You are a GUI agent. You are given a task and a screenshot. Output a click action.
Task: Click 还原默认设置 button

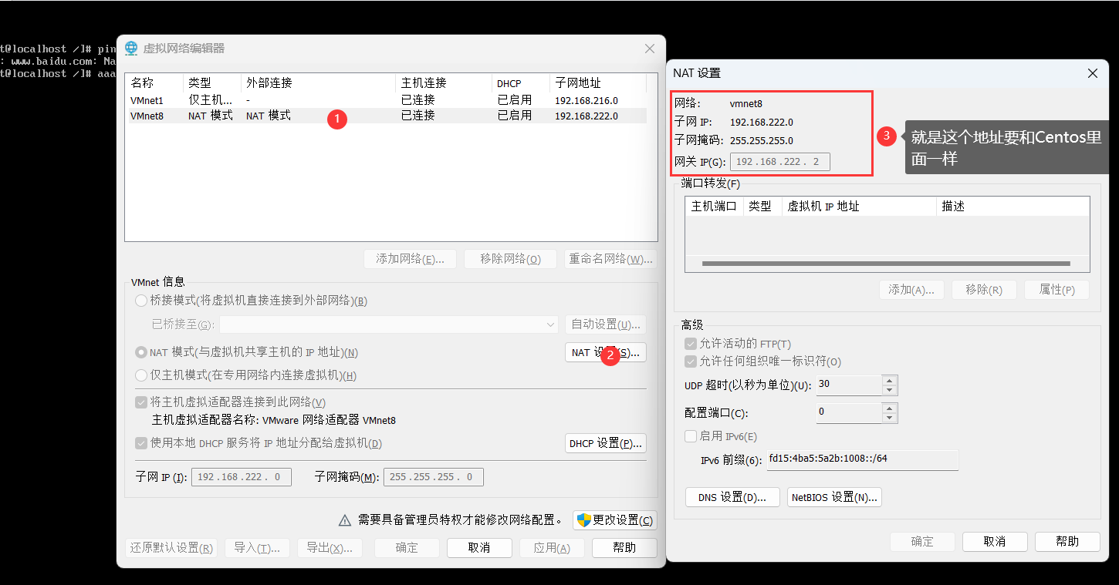tap(171, 548)
